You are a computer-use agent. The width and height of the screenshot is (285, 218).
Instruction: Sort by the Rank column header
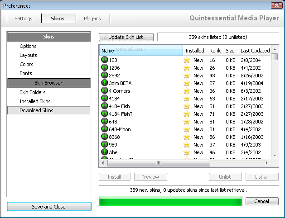coord(215,50)
